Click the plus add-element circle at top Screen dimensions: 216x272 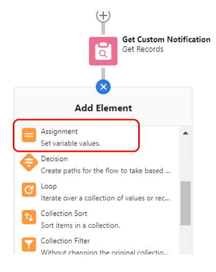(x=103, y=16)
